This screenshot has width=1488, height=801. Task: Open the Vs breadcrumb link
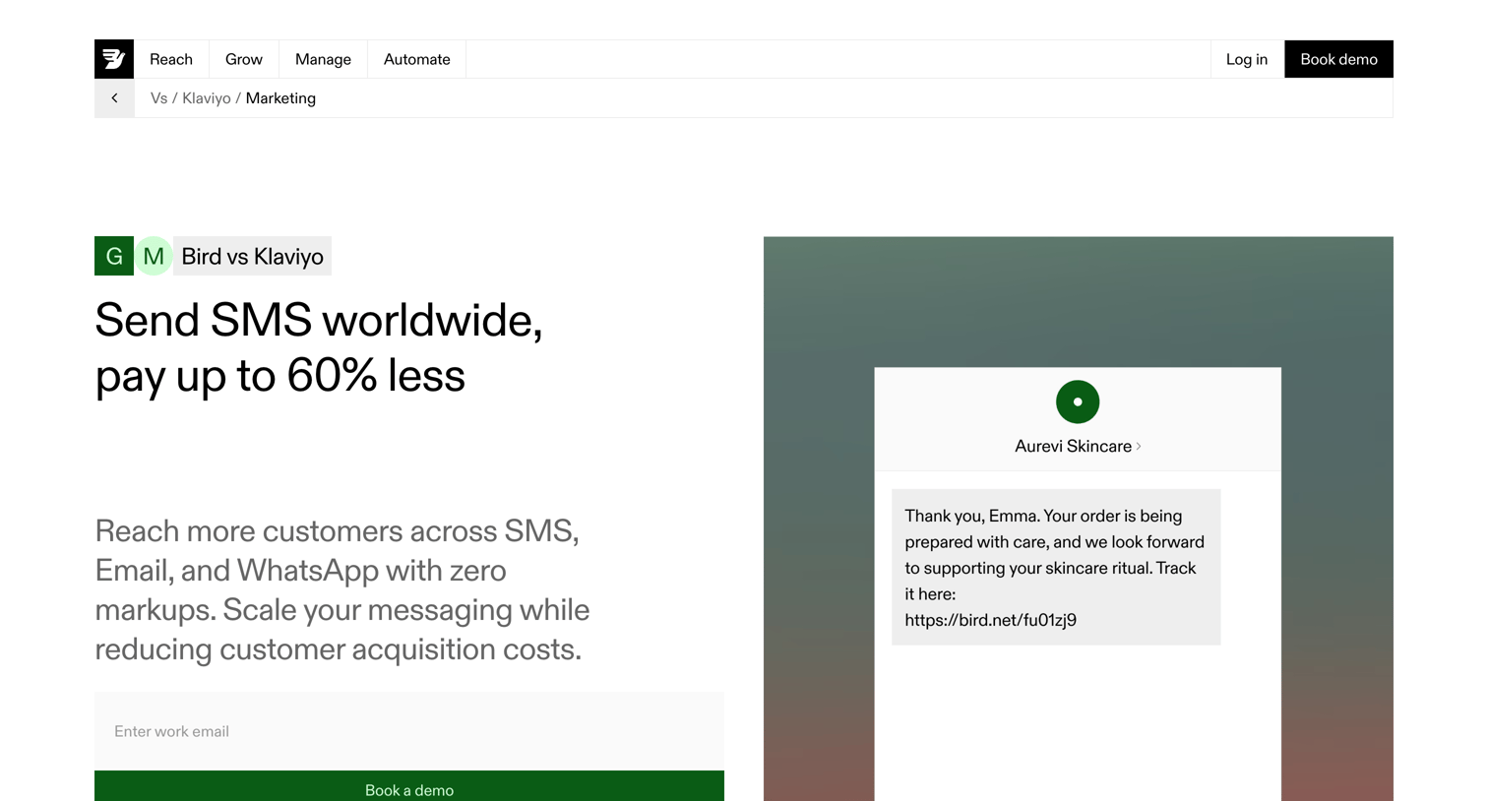pyautogui.click(x=158, y=98)
